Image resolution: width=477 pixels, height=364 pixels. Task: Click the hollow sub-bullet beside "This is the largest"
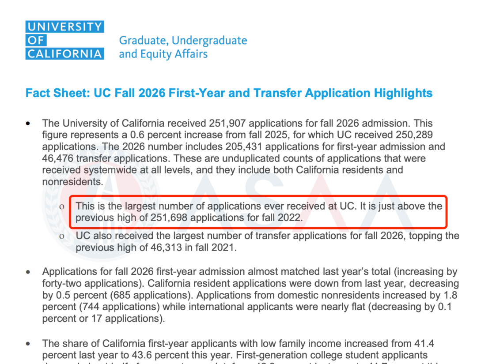click(x=62, y=206)
